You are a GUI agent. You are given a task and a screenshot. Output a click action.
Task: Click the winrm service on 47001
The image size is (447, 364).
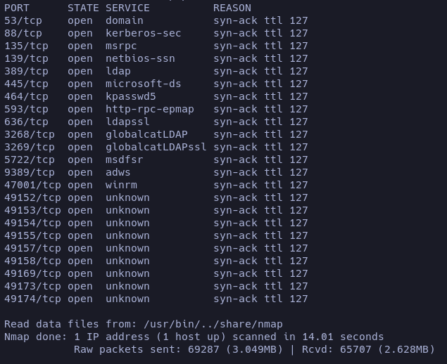coord(121,185)
